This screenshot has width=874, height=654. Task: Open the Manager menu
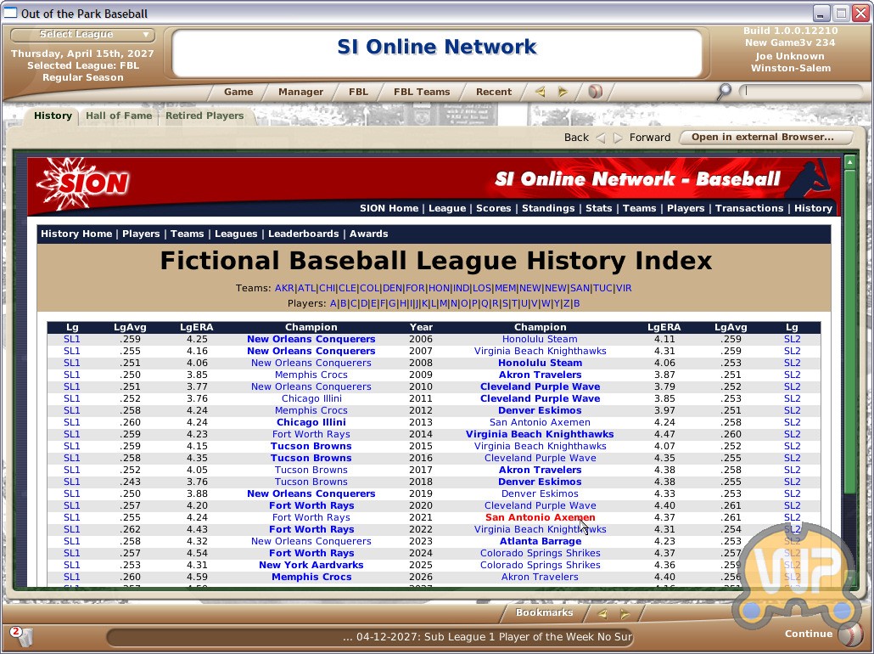pos(300,92)
